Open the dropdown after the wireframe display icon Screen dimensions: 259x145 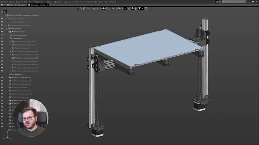click(110, 8)
